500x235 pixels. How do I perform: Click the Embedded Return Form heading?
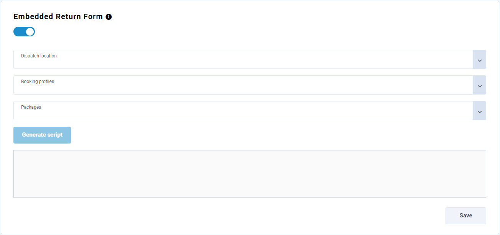58,17
